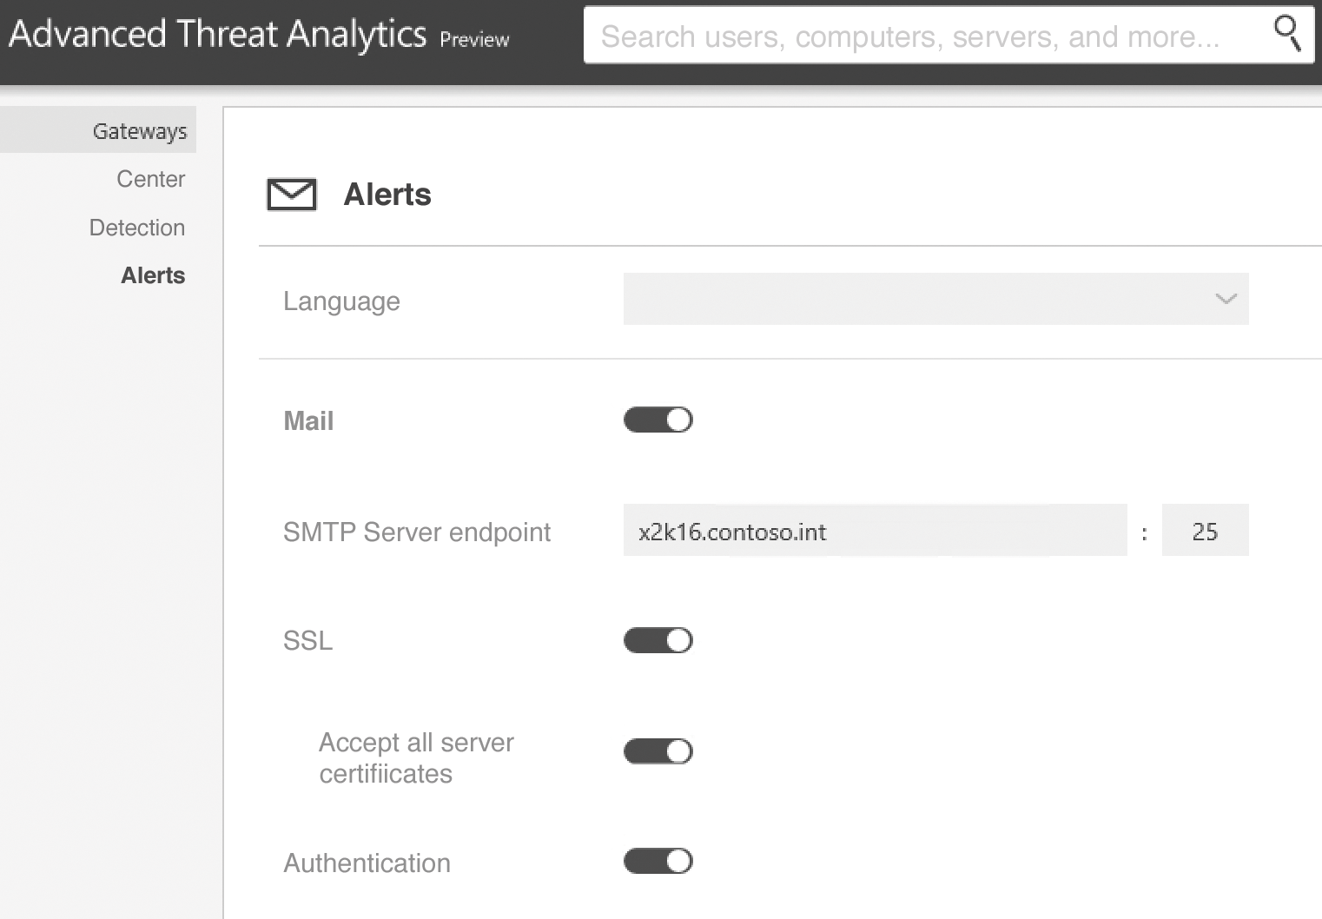Screen dimensions: 1322x919
Task: Click the envelope icon beside Alerts heading
Action: tap(292, 195)
